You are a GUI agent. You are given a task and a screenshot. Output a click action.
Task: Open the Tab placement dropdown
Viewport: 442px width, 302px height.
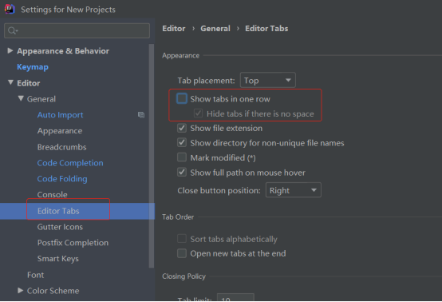pos(267,80)
